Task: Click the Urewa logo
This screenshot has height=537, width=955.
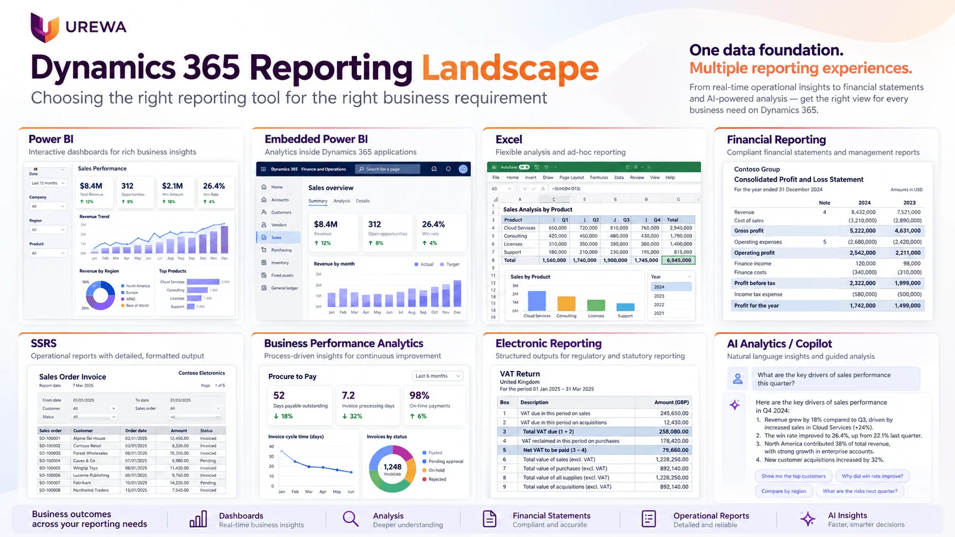Action: [78, 27]
